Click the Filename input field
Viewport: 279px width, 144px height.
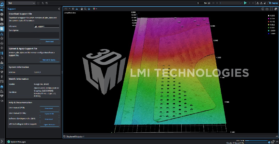tap(47, 26)
